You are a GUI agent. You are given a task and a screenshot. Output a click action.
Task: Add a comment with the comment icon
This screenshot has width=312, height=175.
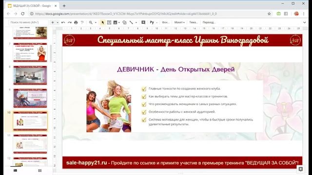pyautogui.click(x=143, y=22)
